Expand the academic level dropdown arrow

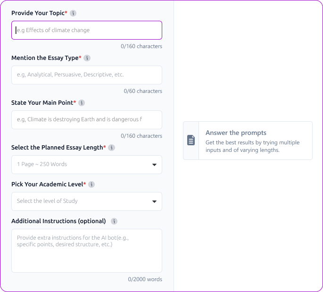(154, 201)
